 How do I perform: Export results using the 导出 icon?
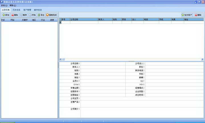[41, 15]
